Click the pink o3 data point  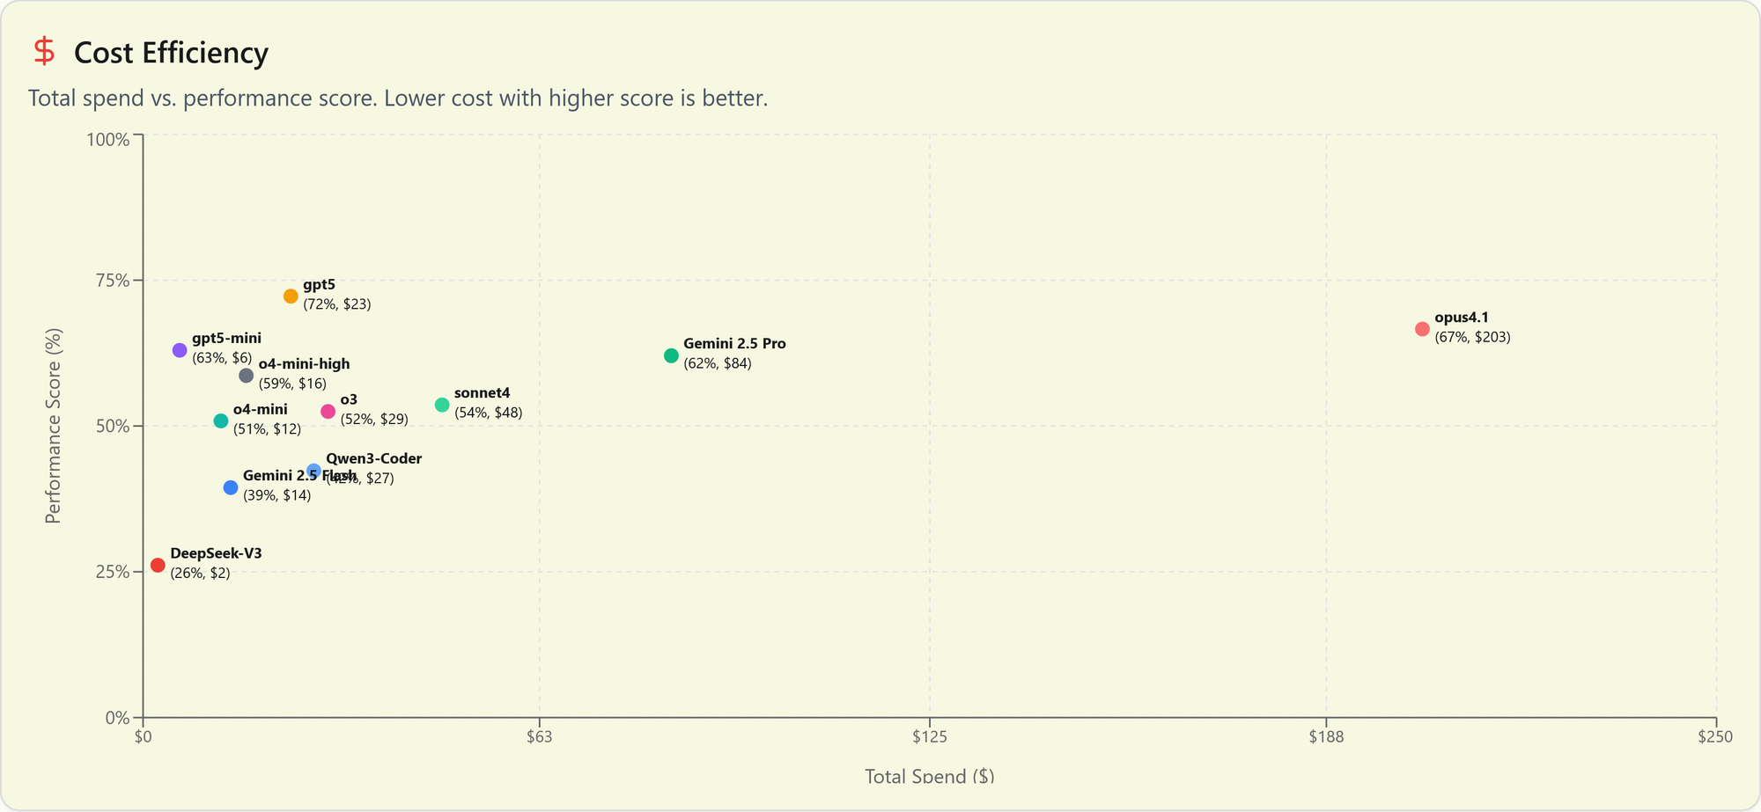(x=328, y=412)
